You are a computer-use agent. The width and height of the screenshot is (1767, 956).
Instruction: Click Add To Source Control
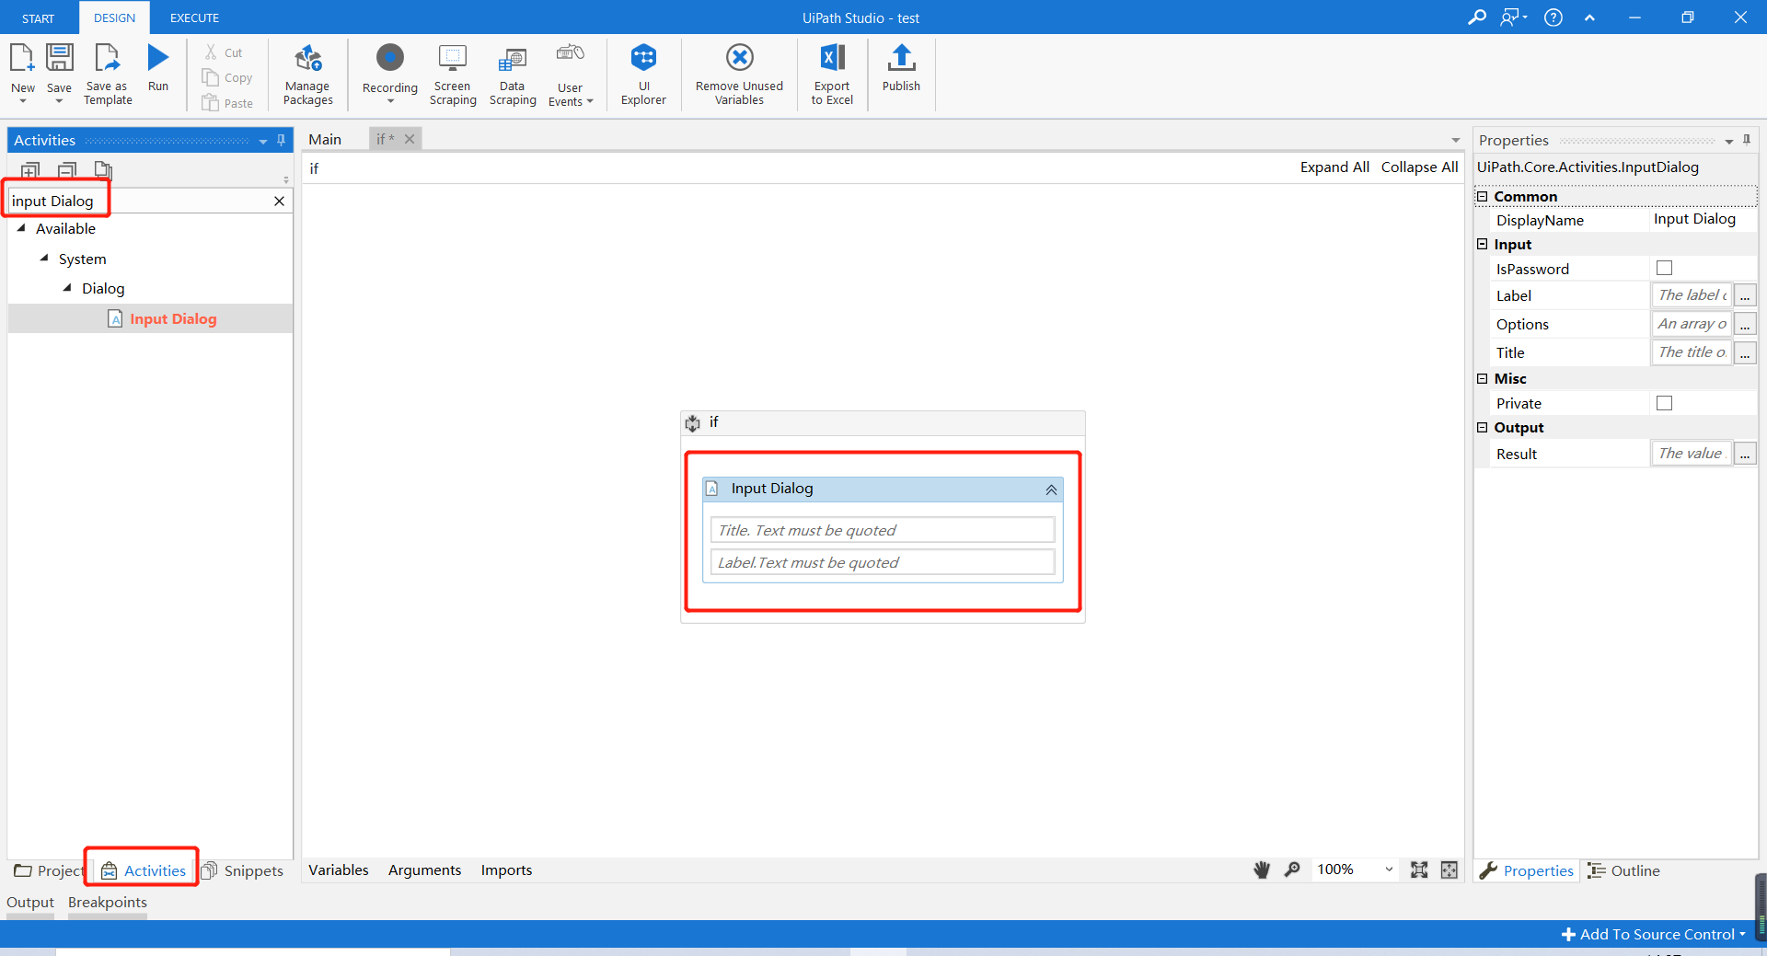[1652, 933]
